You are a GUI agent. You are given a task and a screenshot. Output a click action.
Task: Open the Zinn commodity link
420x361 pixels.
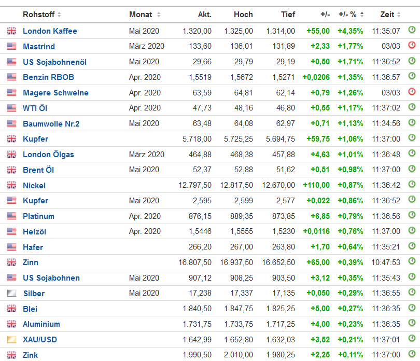31,262
